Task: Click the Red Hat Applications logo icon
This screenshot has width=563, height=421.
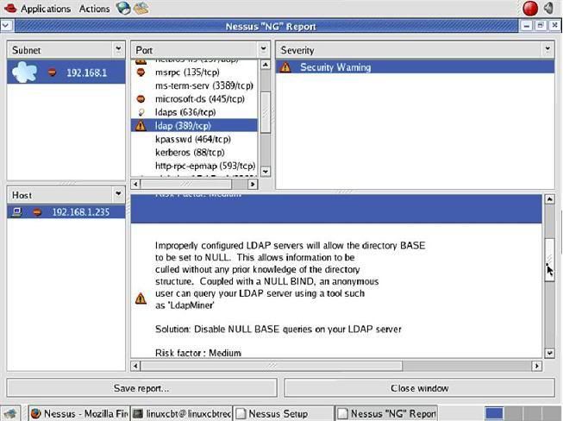Action: (x=9, y=9)
